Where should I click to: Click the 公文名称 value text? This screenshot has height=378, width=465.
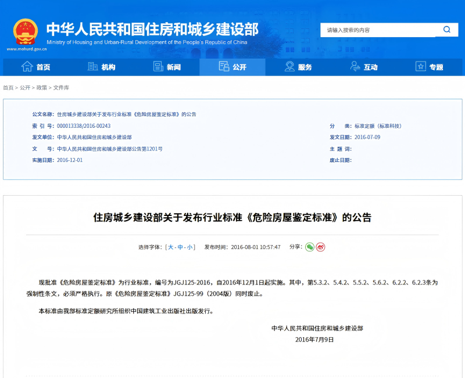[127, 114]
